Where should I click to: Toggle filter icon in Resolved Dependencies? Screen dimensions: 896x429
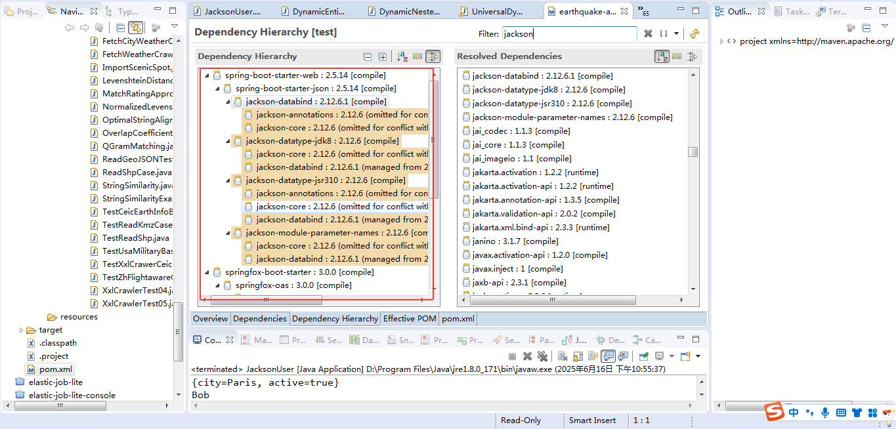(x=692, y=56)
